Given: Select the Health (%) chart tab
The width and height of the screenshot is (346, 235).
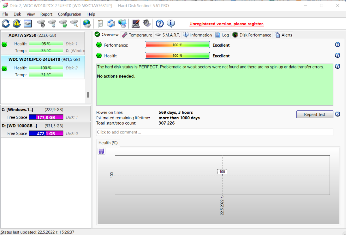Looking at the screenshot, I should (x=108, y=143).
